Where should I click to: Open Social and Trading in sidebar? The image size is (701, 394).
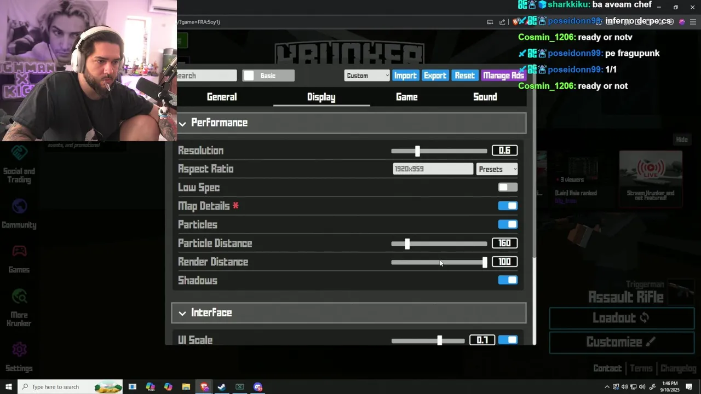point(19,164)
